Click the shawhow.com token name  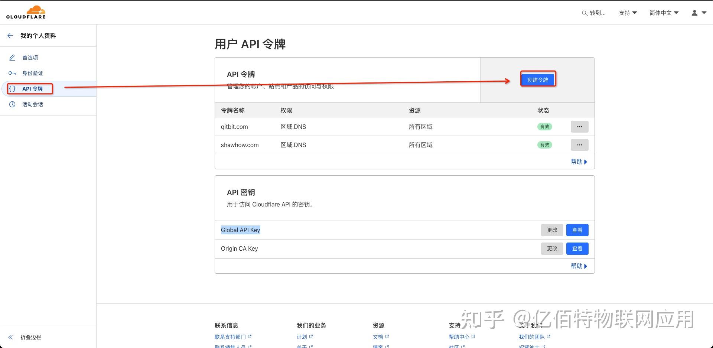click(240, 145)
